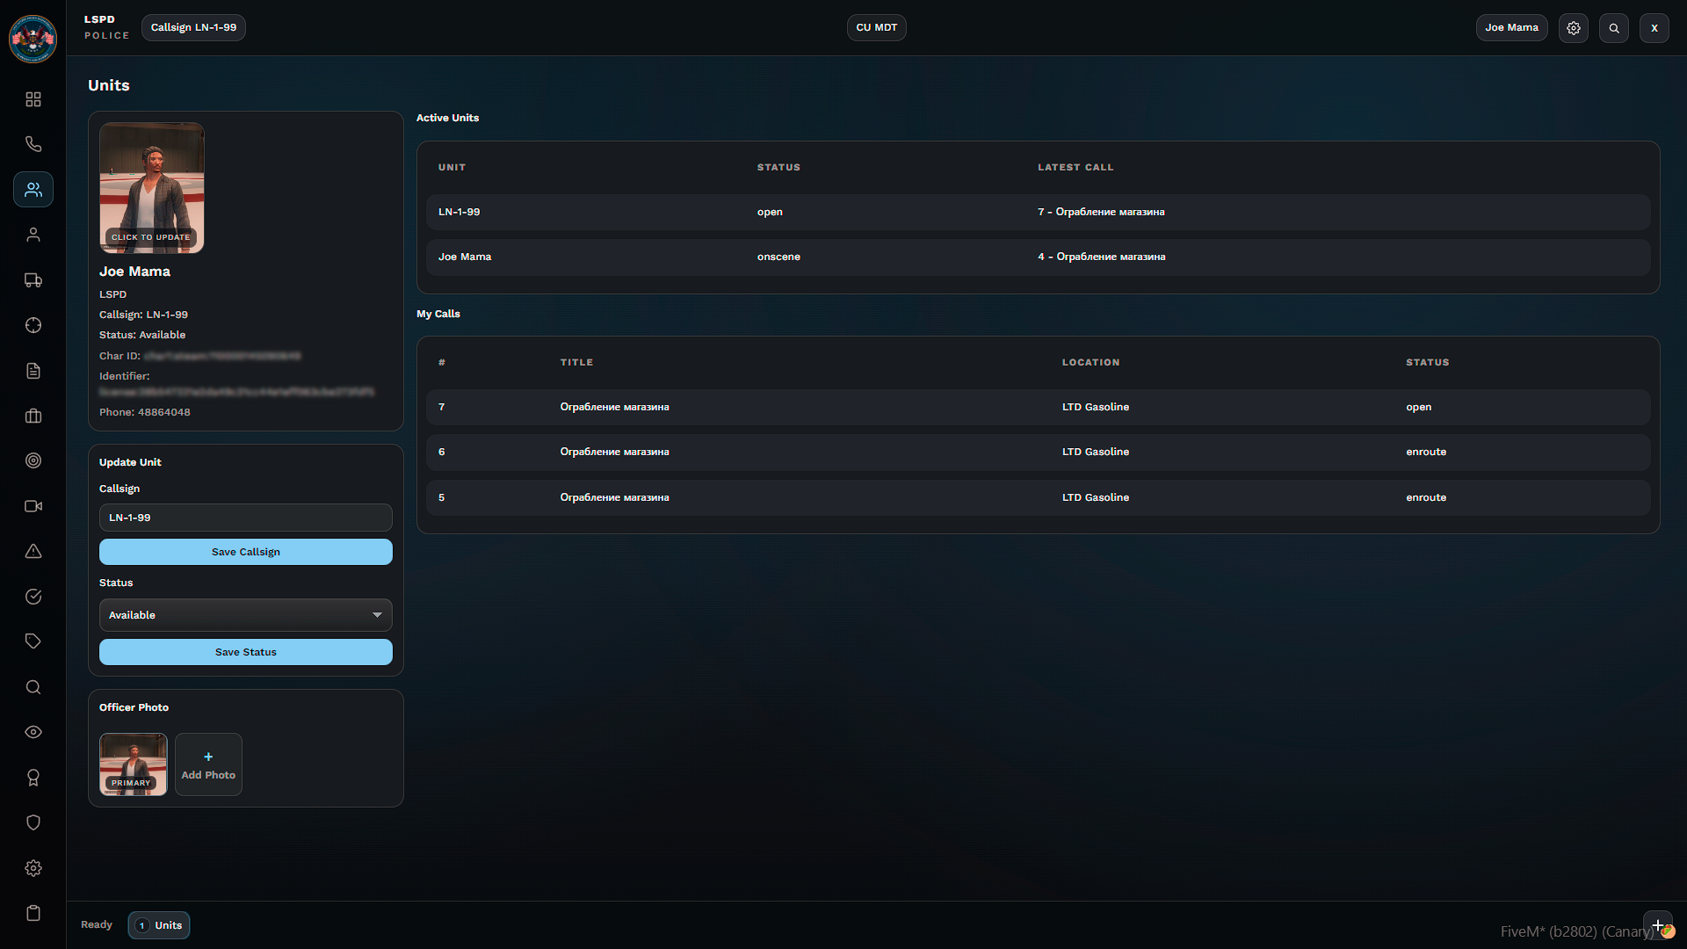The width and height of the screenshot is (1687, 949).
Task: Expand the Available status dropdown
Action: click(246, 615)
